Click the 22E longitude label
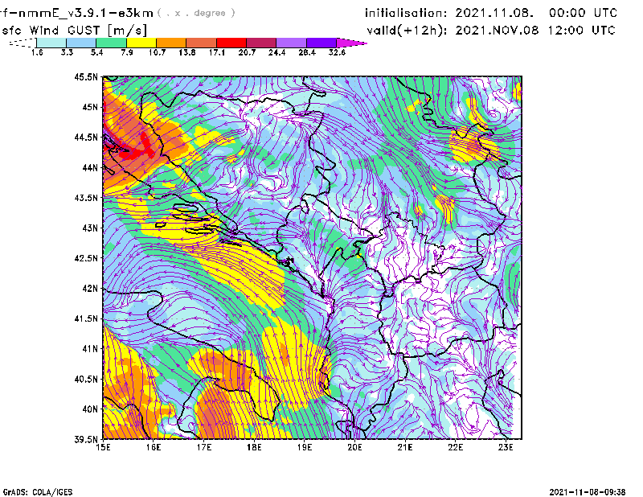 click(455, 447)
